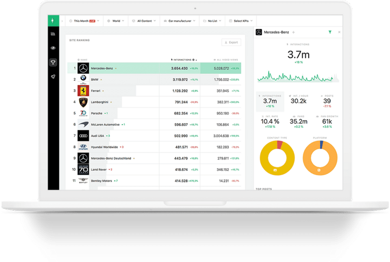Click the blue segment of Platform donut
Viewport: 390px width, 262px height.
click(x=321, y=145)
